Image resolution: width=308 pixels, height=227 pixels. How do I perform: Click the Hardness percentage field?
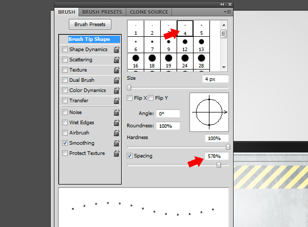(x=217, y=139)
